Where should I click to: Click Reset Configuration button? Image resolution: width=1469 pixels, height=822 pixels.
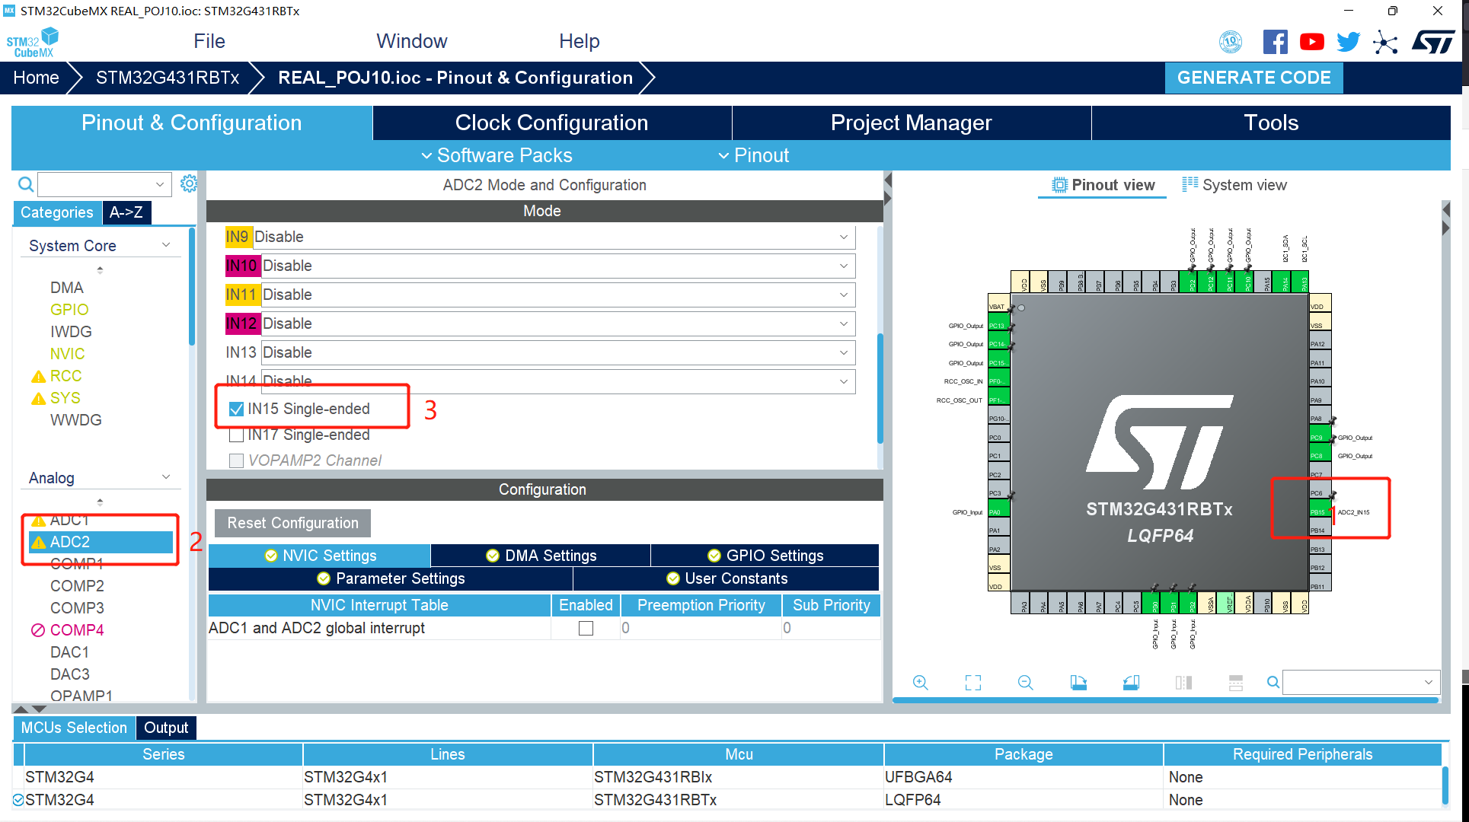tap(292, 523)
